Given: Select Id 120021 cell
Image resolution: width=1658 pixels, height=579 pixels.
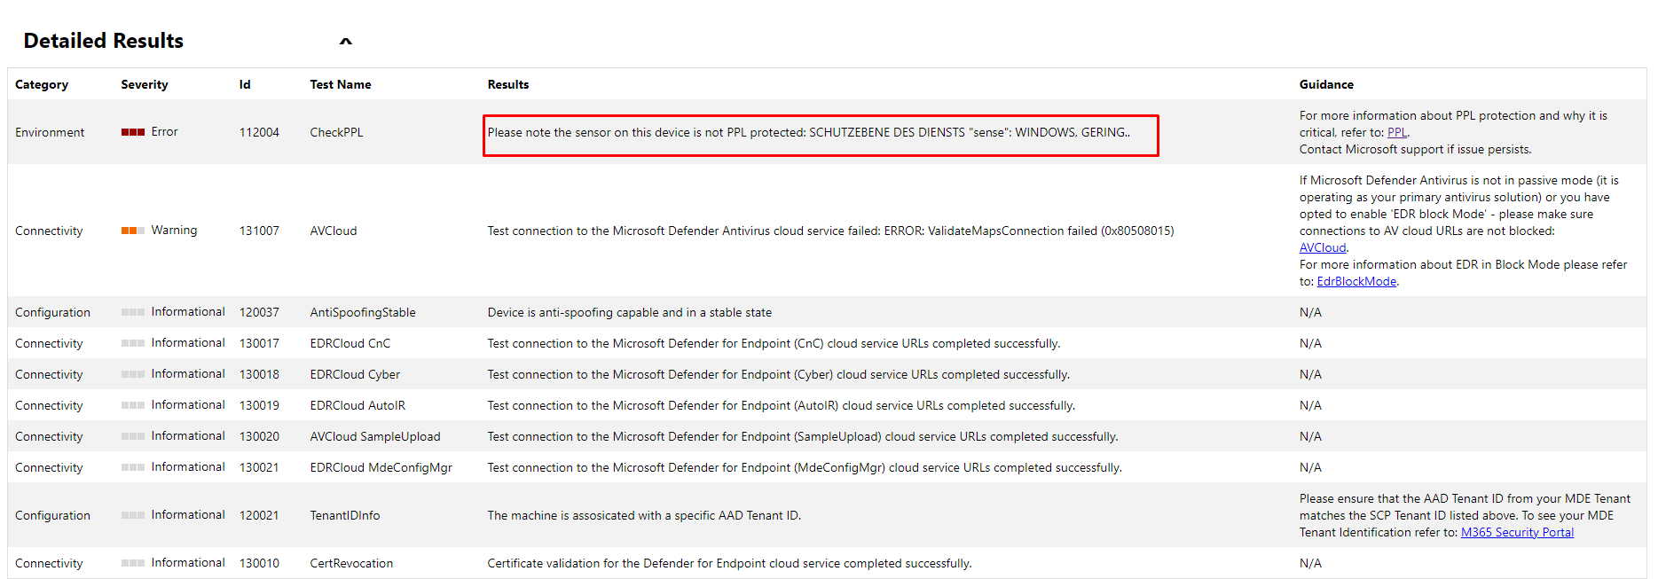Looking at the screenshot, I should [x=259, y=515].
